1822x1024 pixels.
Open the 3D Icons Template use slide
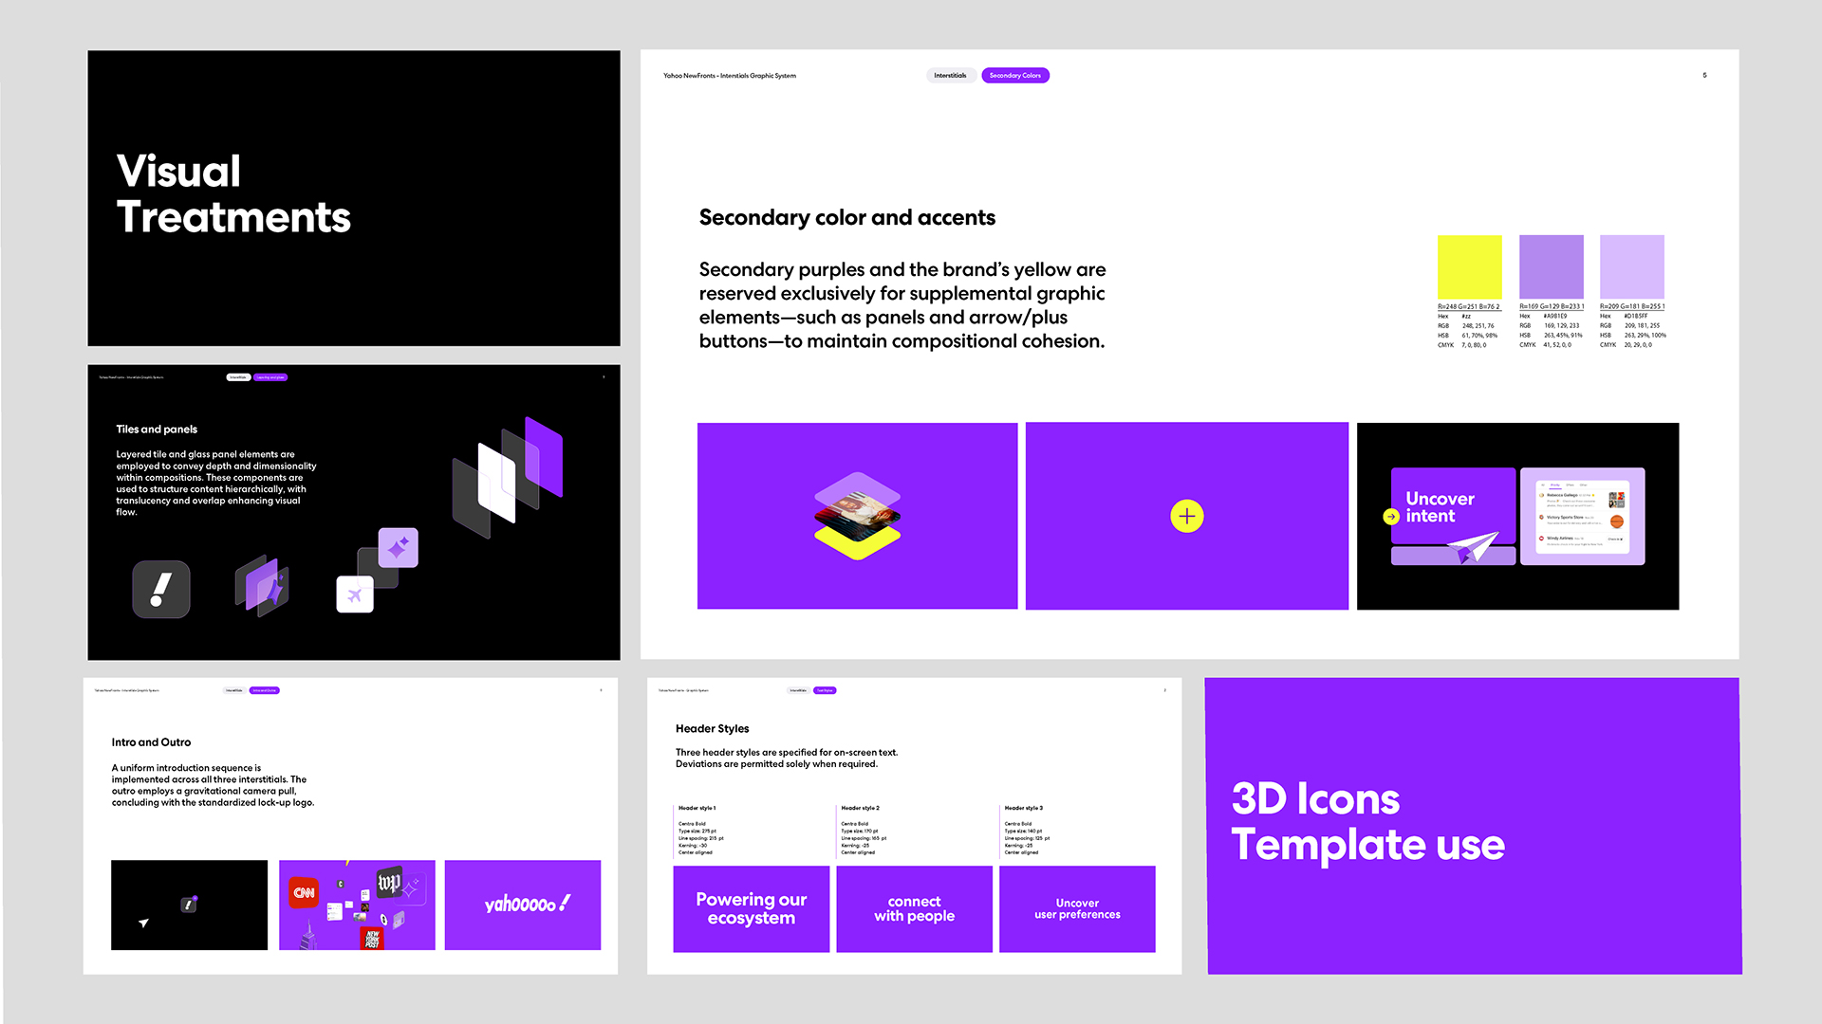[1473, 825]
